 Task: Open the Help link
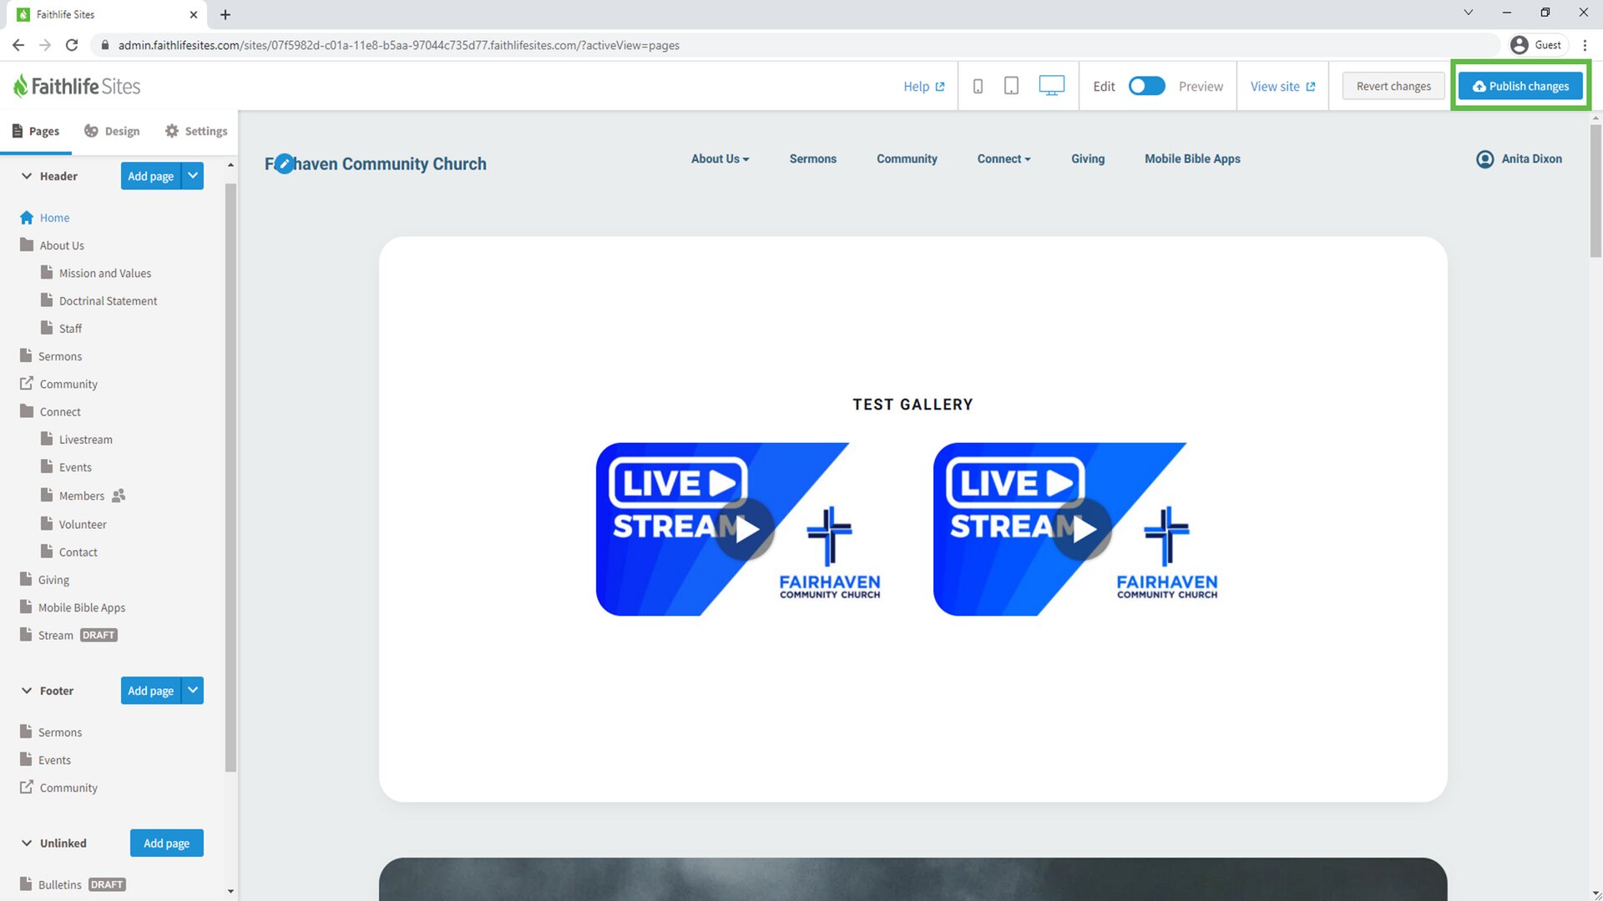[x=923, y=86]
